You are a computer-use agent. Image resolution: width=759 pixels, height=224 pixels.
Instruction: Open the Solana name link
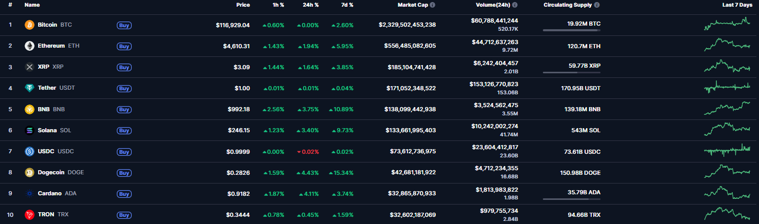point(47,130)
